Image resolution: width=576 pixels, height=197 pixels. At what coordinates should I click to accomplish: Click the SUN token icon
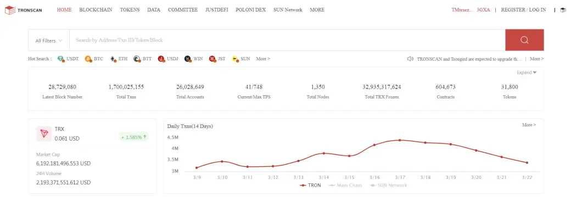pos(235,59)
